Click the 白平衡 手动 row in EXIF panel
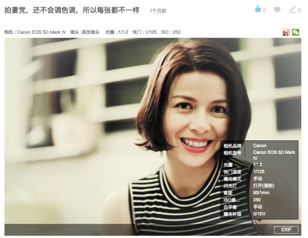 pyautogui.click(x=259, y=207)
